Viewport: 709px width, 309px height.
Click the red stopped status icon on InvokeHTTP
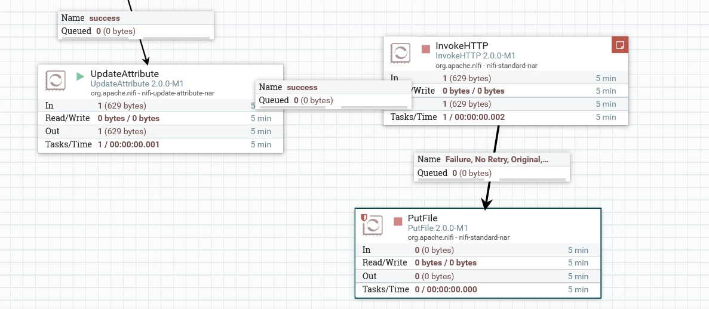(x=425, y=49)
